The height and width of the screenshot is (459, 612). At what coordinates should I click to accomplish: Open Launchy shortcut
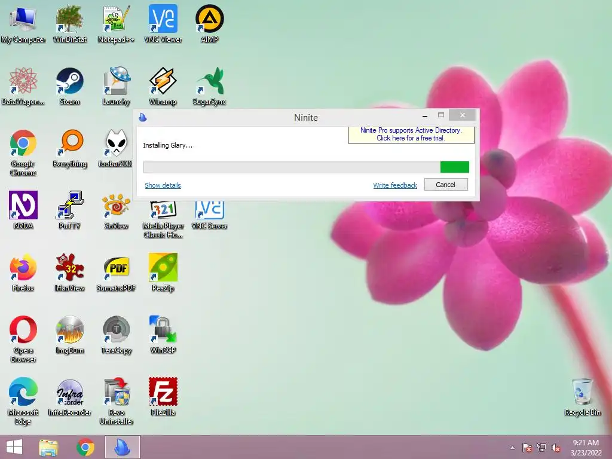[116, 87]
